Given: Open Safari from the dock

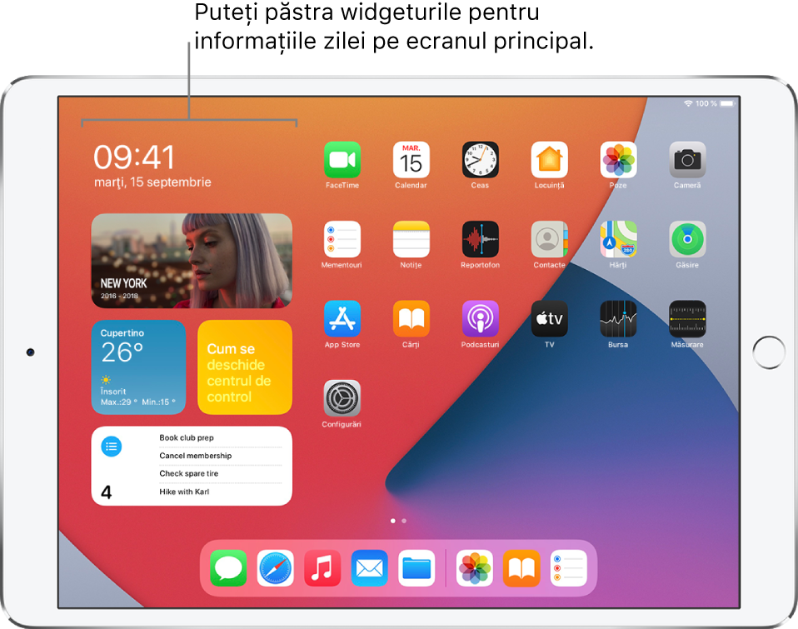Looking at the screenshot, I should point(275,568).
